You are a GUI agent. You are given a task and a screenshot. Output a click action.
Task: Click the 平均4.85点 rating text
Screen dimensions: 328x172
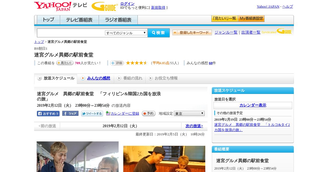161,63
